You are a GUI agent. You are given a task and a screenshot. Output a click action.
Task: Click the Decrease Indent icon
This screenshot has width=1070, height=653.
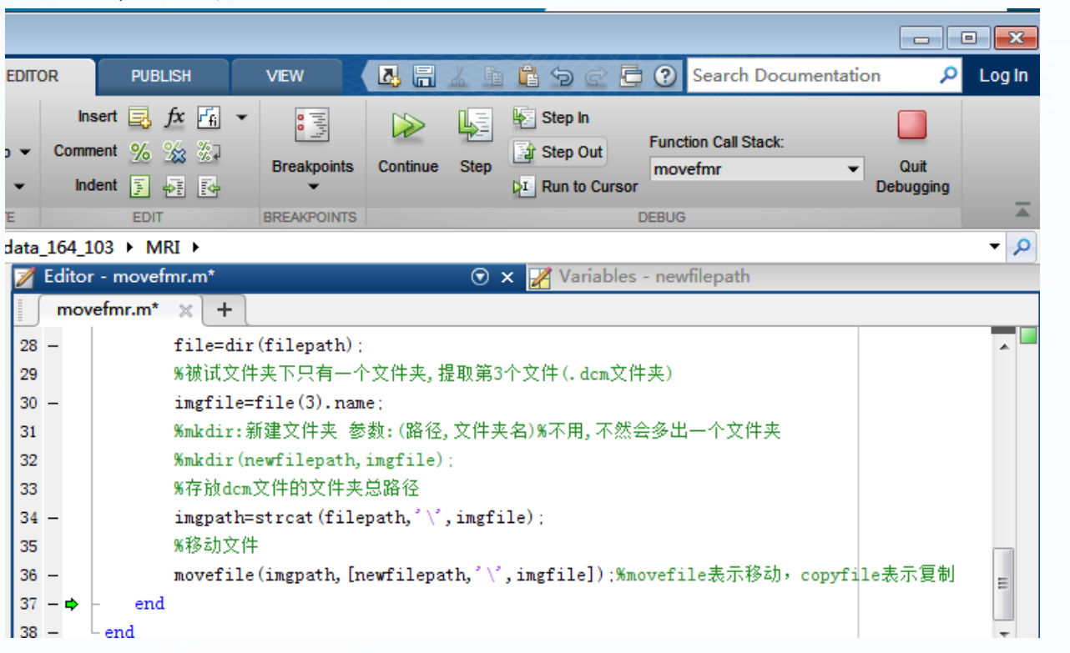coord(209,186)
